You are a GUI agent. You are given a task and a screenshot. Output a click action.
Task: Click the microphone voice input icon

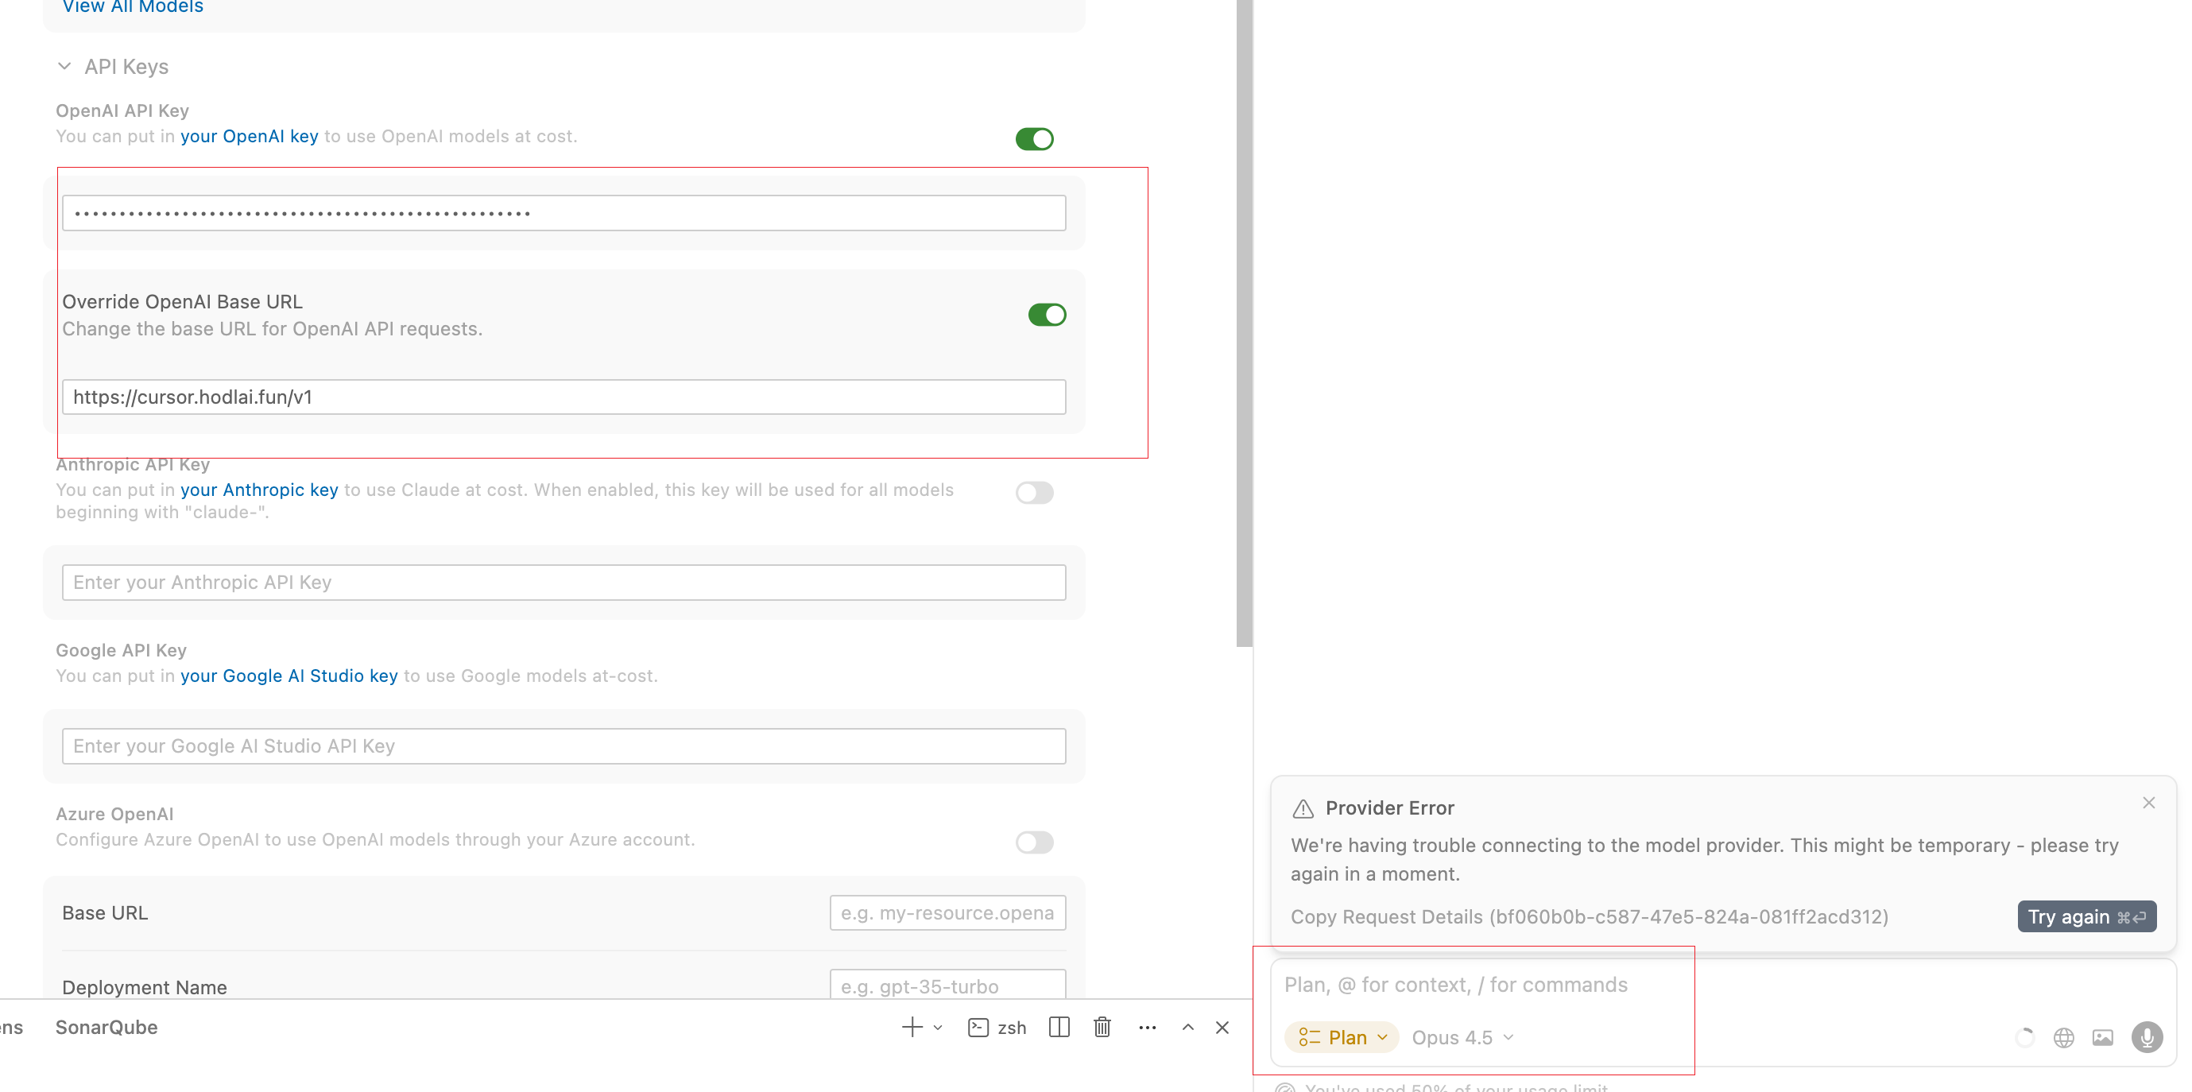2146,1036
